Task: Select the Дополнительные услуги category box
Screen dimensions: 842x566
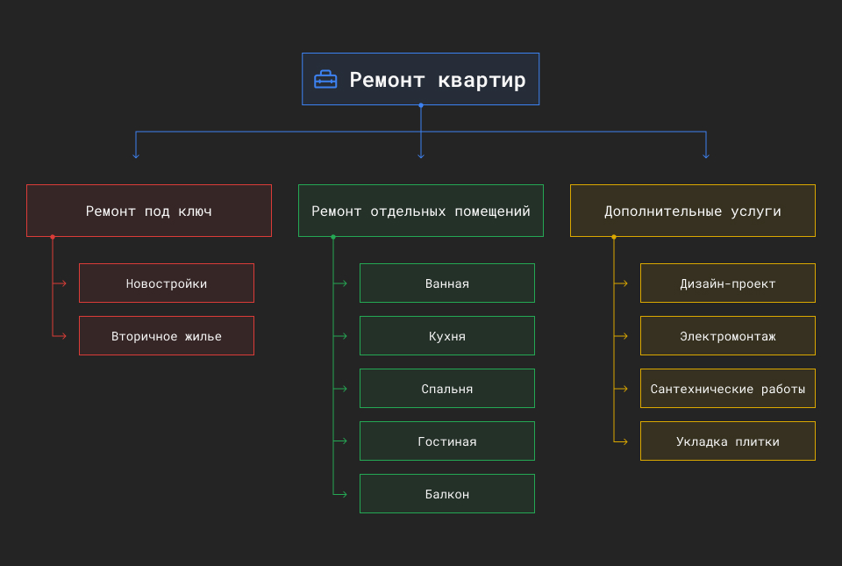Action: (693, 211)
